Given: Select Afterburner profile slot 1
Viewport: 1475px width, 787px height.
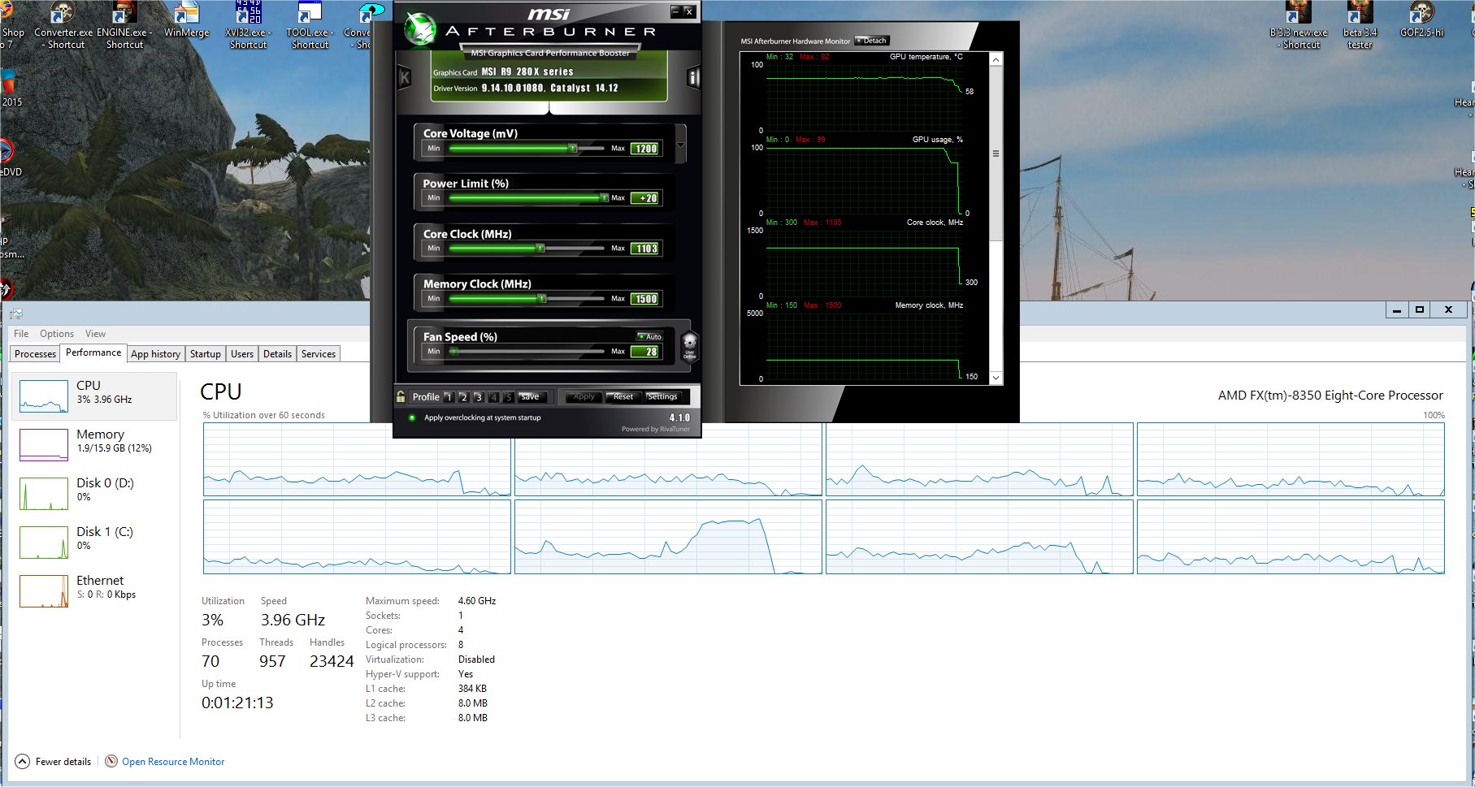Looking at the screenshot, I should tap(448, 397).
